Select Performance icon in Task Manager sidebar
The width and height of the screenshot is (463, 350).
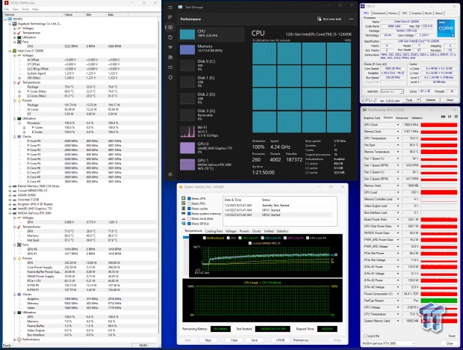click(x=170, y=27)
